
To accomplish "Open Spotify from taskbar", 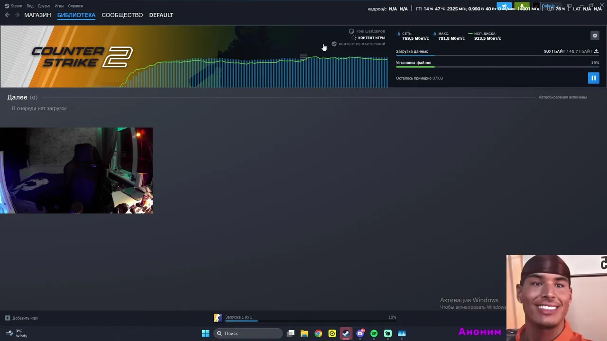I will 374,333.
